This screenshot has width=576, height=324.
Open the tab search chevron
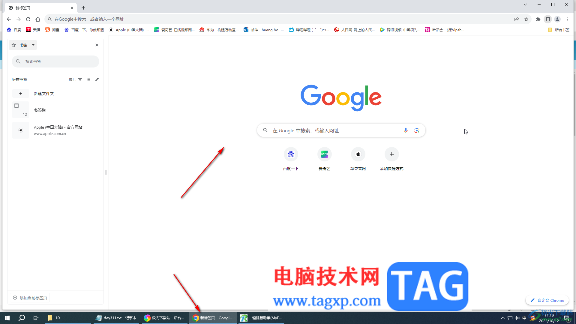coord(525,4)
